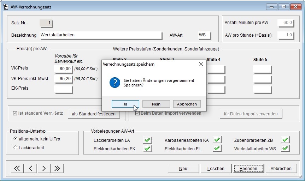
Task: Close the AW-Verrechnungssatz window
Action: [x=295, y=7]
